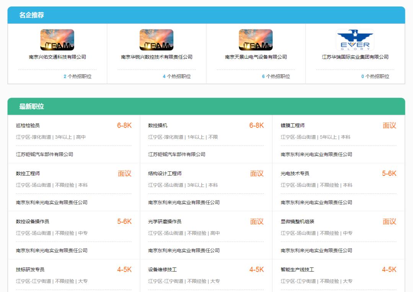Viewport: 413px width, 292px height.
Task: Click the 4-5K salary for 设备维修技工
Action: pos(257,269)
